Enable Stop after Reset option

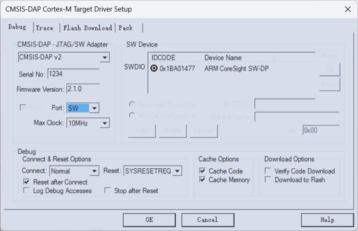point(108,190)
